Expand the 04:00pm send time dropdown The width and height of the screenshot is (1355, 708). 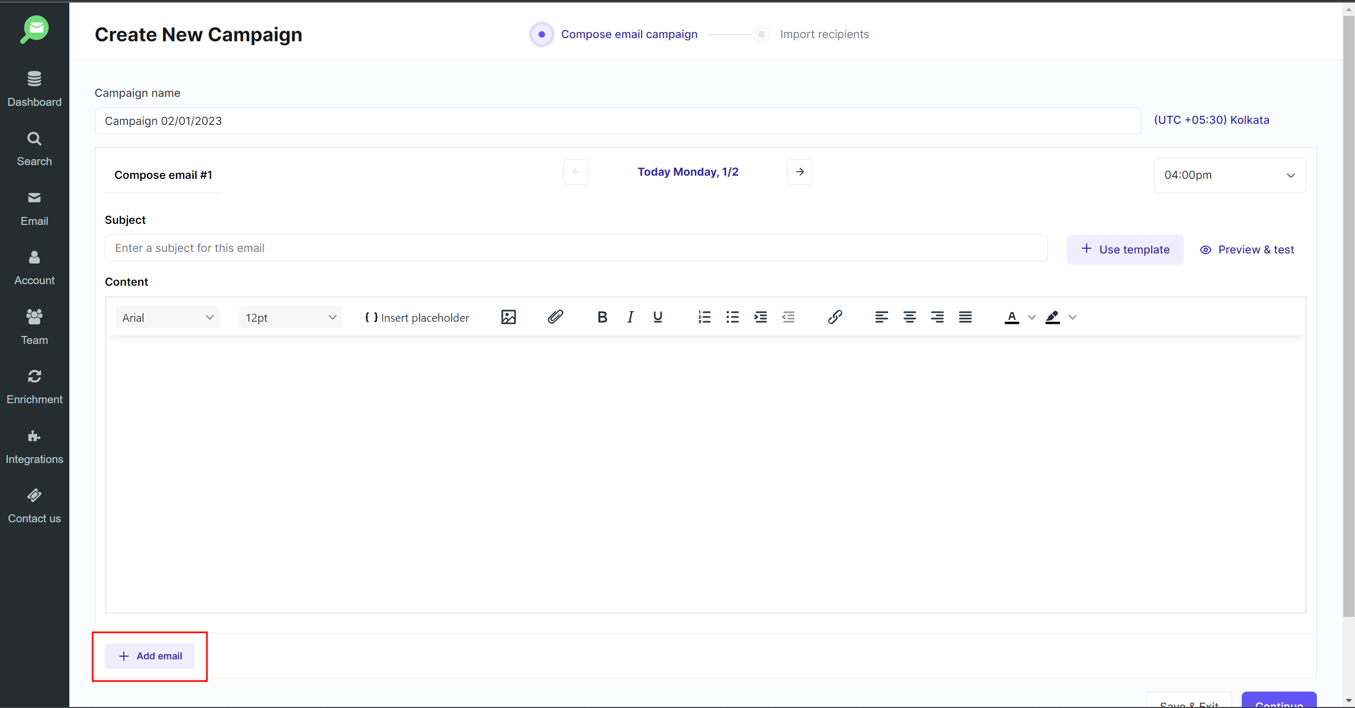[x=1229, y=175]
